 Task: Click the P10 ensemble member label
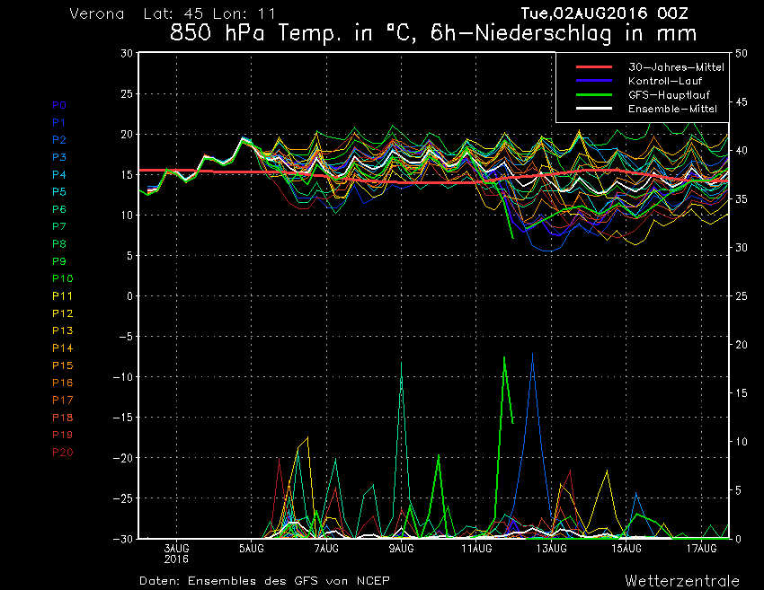(x=62, y=278)
